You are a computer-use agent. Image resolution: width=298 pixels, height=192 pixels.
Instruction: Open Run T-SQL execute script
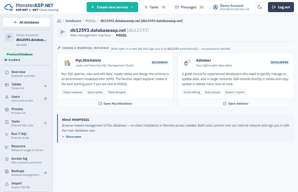[26, 135]
